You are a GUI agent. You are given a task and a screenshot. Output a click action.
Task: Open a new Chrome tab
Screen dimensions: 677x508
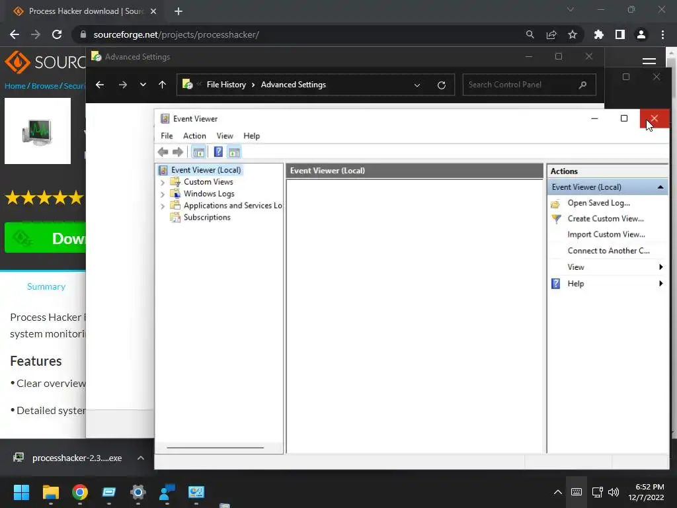pyautogui.click(x=179, y=11)
